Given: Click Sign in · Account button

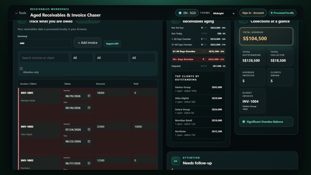Looking at the screenshot, I should (253, 13).
